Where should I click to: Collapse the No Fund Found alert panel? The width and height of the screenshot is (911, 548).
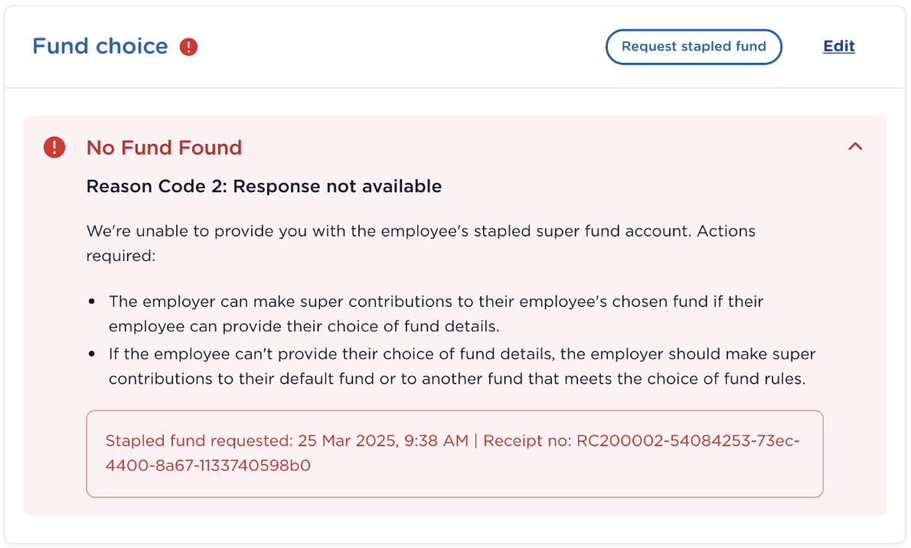tap(855, 146)
